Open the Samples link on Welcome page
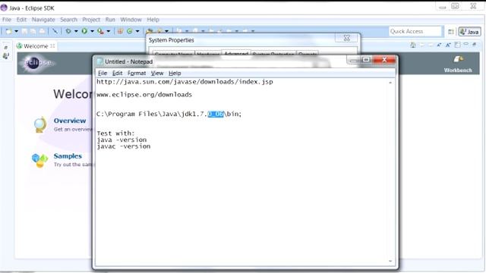The height and width of the screenshot is (273, 486). 68,156
